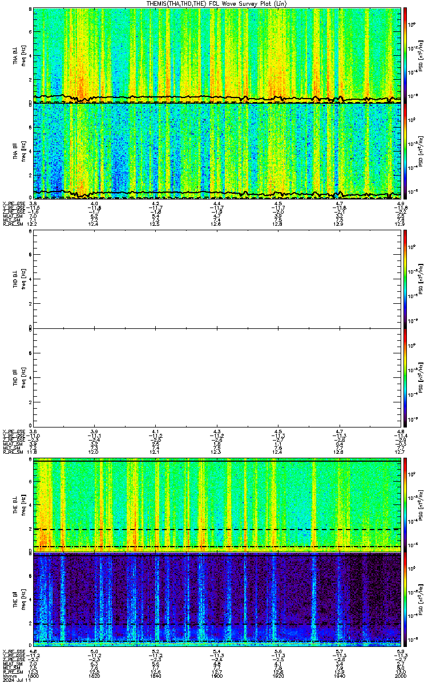
Task: Click the 'THE B∥ freq [Hz]' axis label
Action: tap(19, 600)
